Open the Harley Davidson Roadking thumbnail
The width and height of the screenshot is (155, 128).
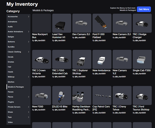82,95
